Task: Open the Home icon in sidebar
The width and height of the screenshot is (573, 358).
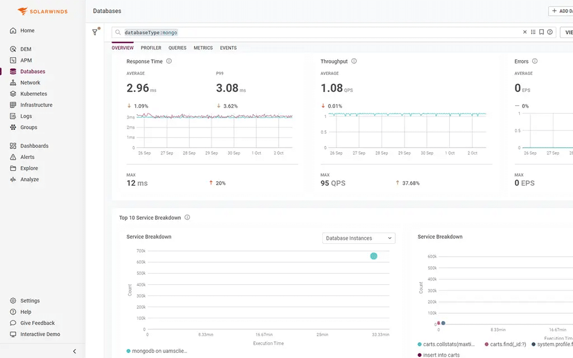Action: (13, 30)
